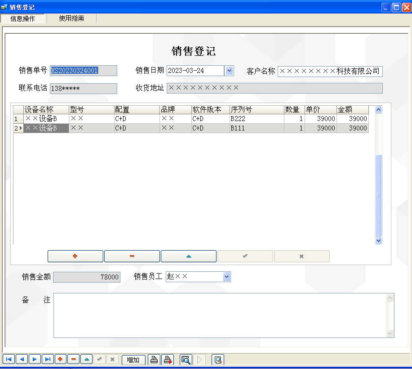
Task: Click 配置 column header
Action: [137, 109]
